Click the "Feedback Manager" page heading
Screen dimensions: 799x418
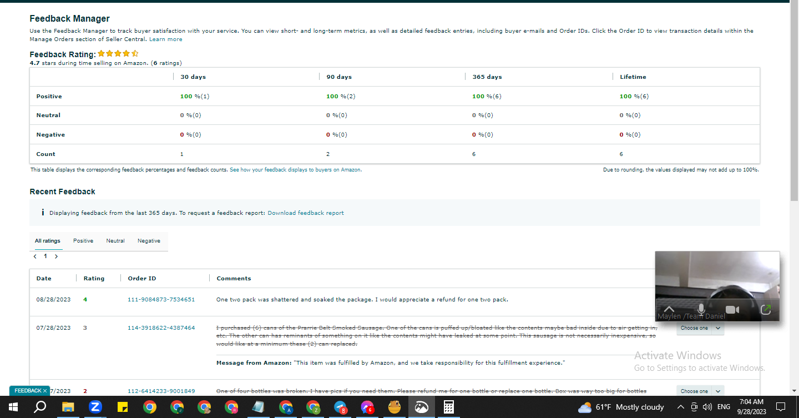coord(70,19)
